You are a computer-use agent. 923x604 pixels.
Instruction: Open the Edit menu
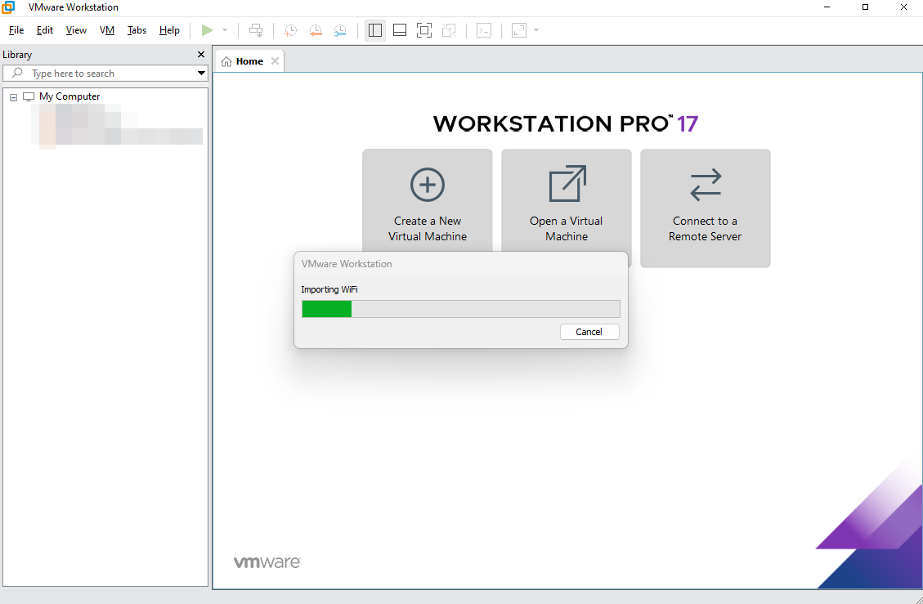tap(45, 30)
